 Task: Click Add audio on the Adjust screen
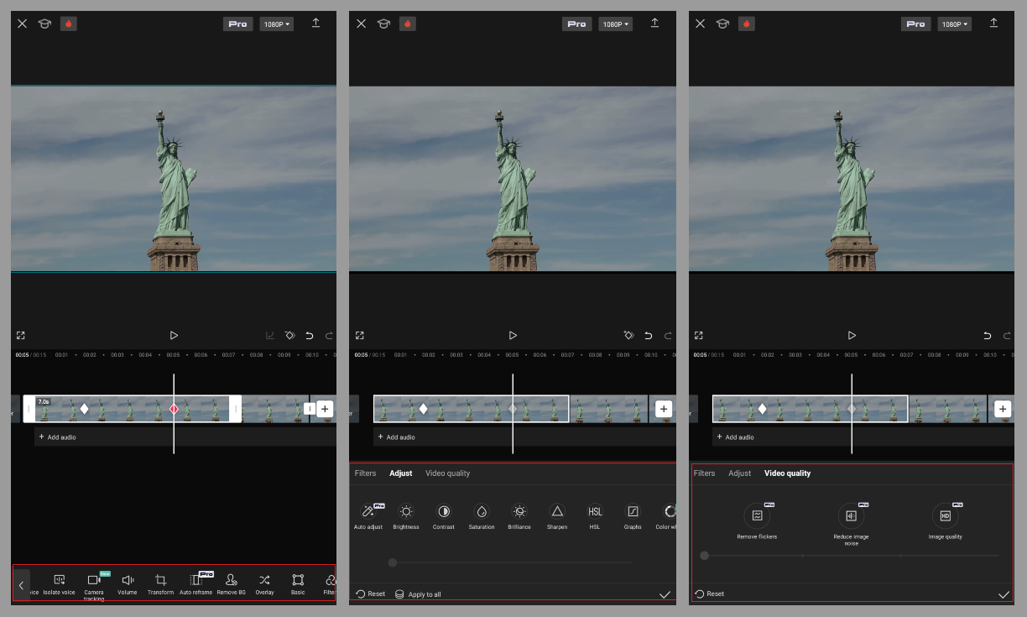point(396,437)
